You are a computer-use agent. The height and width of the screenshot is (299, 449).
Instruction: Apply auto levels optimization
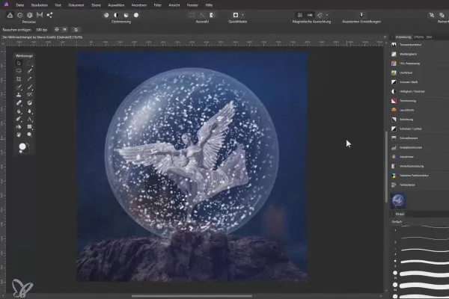106,15
